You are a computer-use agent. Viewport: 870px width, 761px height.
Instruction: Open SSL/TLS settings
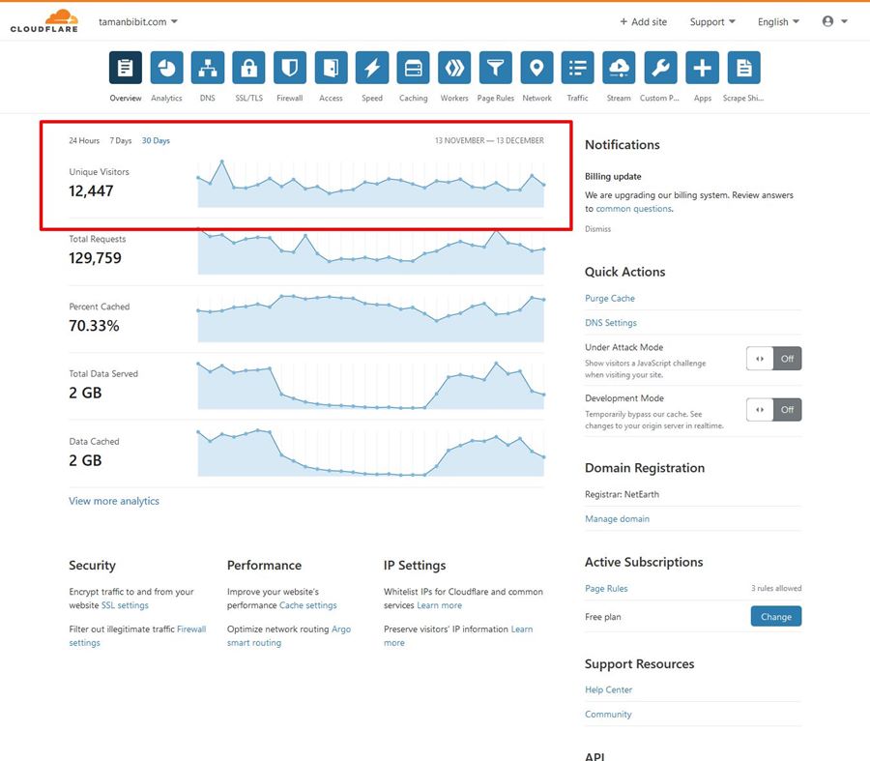[248, 68]
